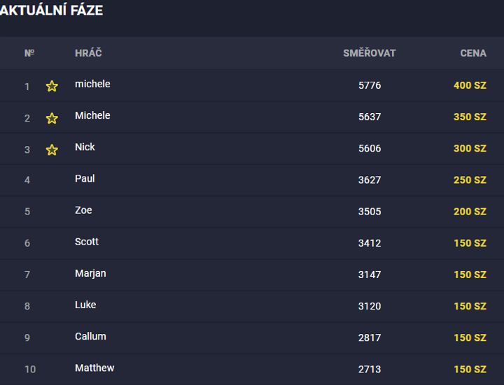Select player name Paul in fourth place
Screen dimensions: 504x385
[85, 178]
